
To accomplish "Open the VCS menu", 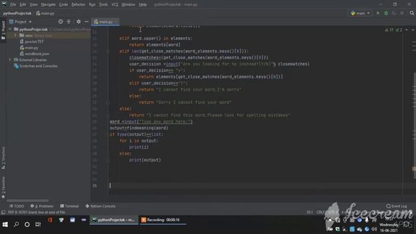I will (114, 5).
